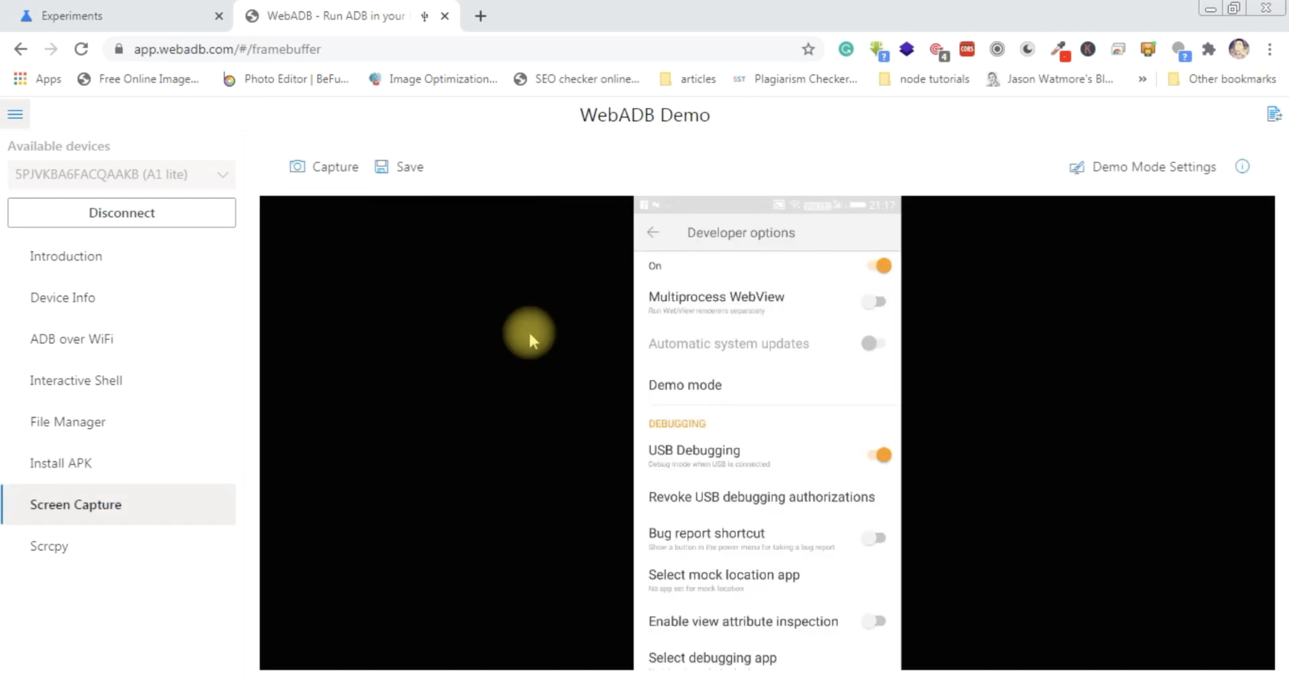This screenshot has height=683, width=1289.
Task: Open Plagiarism Checker bookmark
Action: pos(795,79)
